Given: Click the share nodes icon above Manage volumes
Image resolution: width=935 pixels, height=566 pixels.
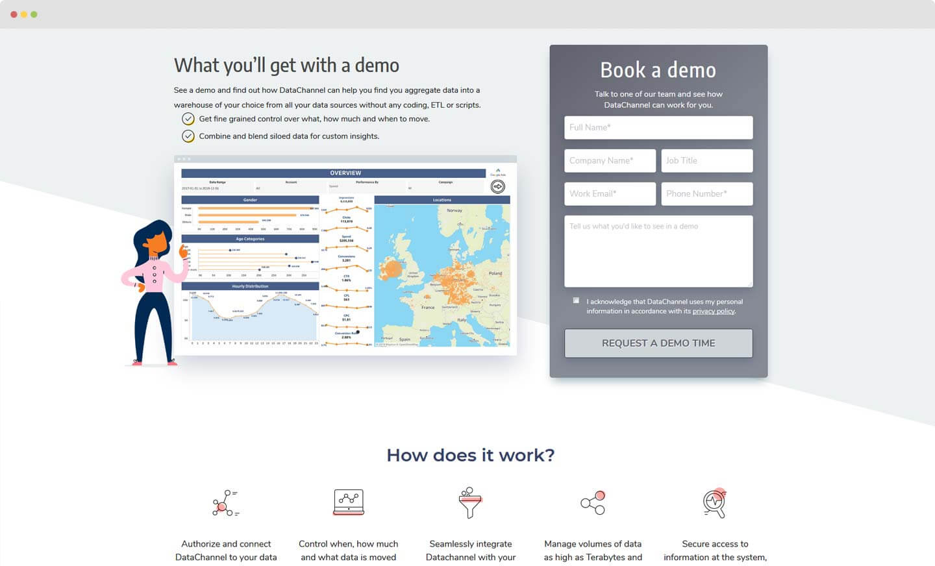Looking at the screenshot, I should [593, 503].
